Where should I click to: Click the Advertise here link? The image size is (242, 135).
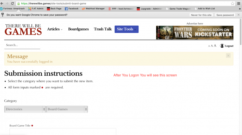click(195, 23)
